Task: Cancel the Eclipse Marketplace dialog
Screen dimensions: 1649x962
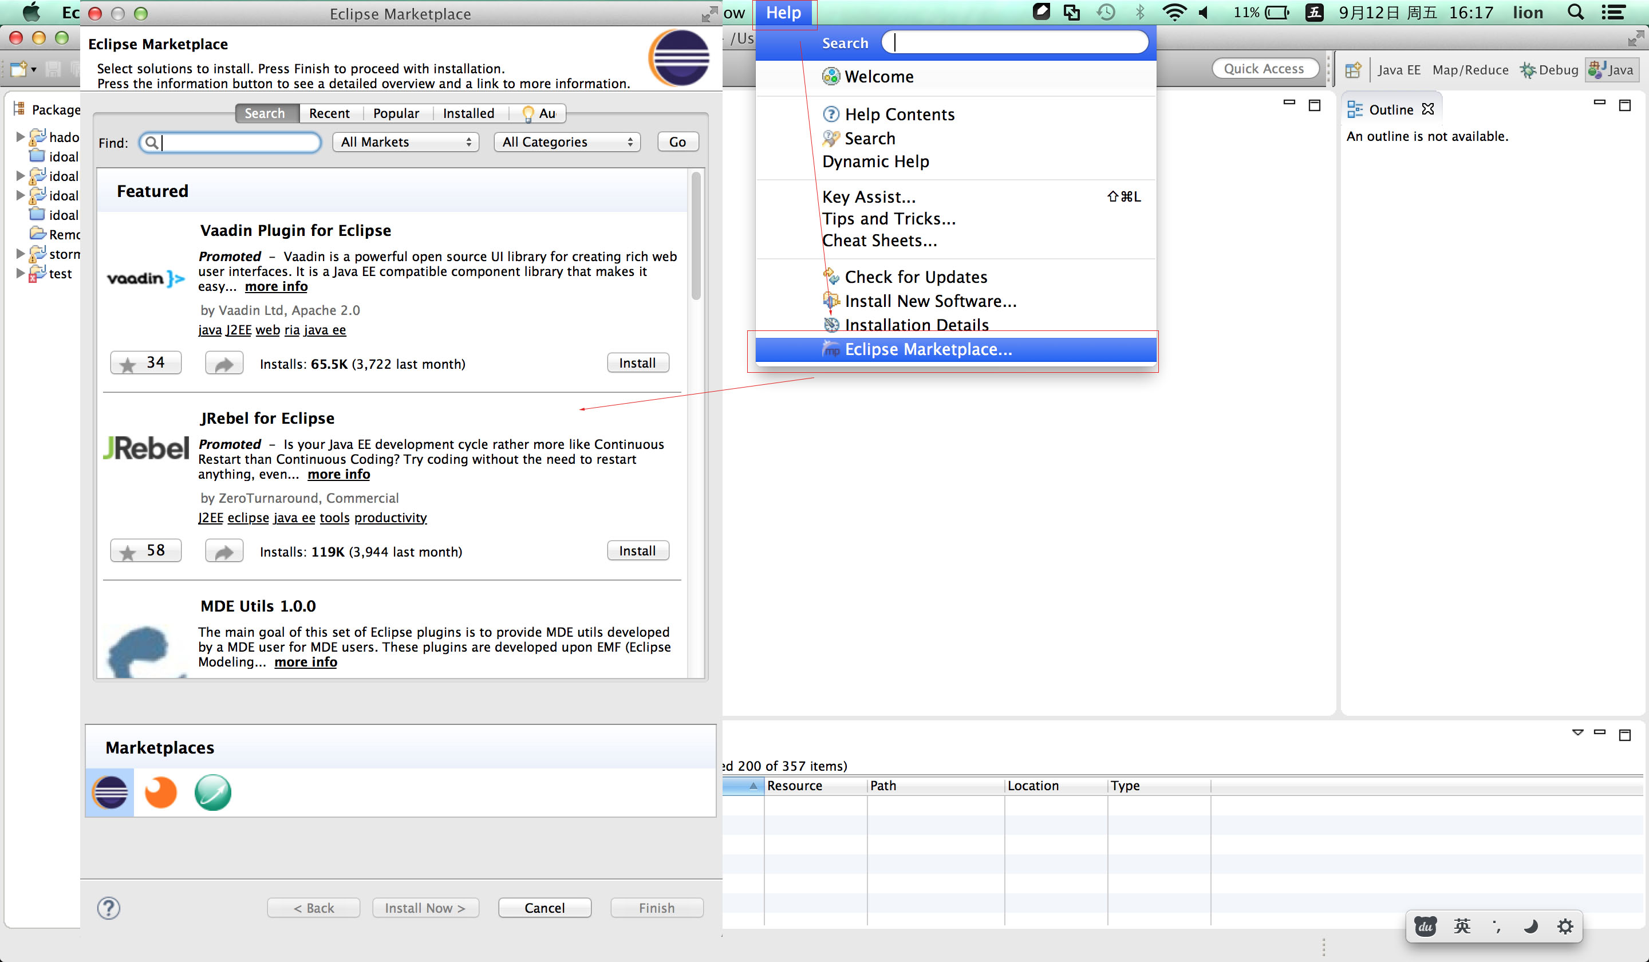Action: [x=545, y=908]
